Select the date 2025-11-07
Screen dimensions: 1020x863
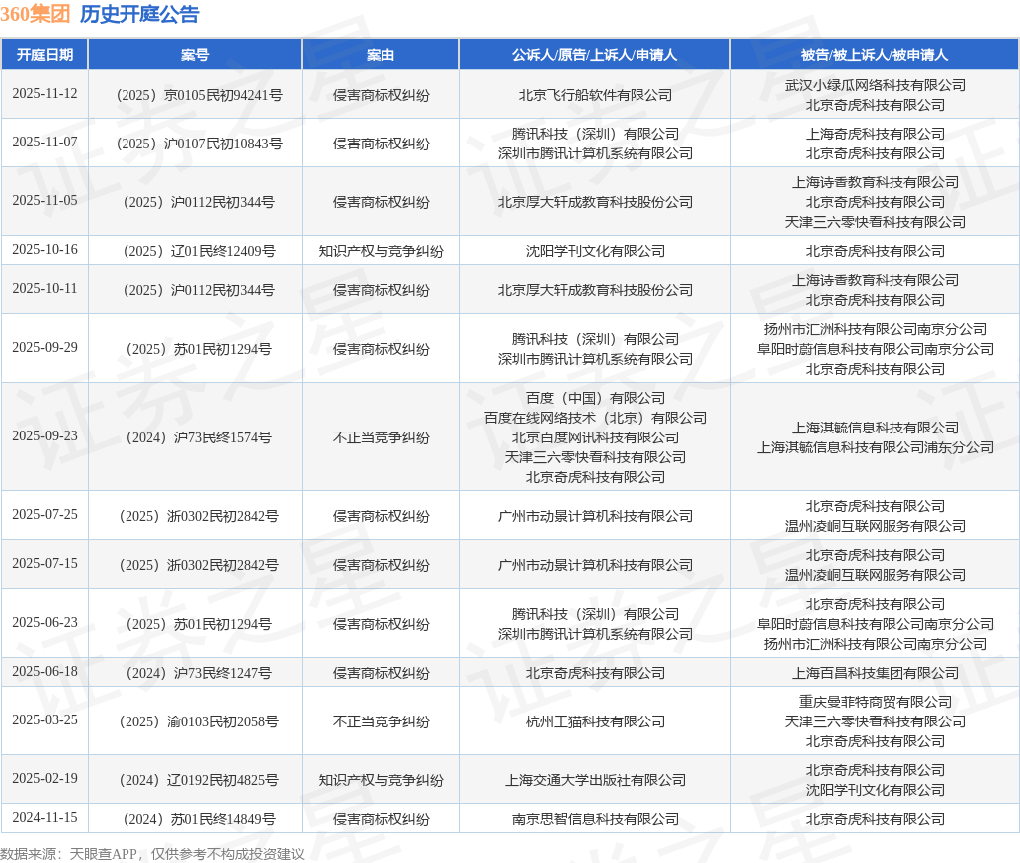point(44,142)
